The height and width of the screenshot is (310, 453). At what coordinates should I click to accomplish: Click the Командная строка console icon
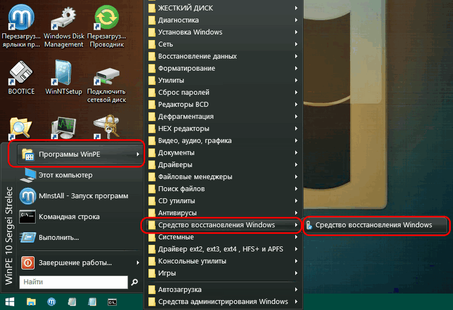(27, 217)
